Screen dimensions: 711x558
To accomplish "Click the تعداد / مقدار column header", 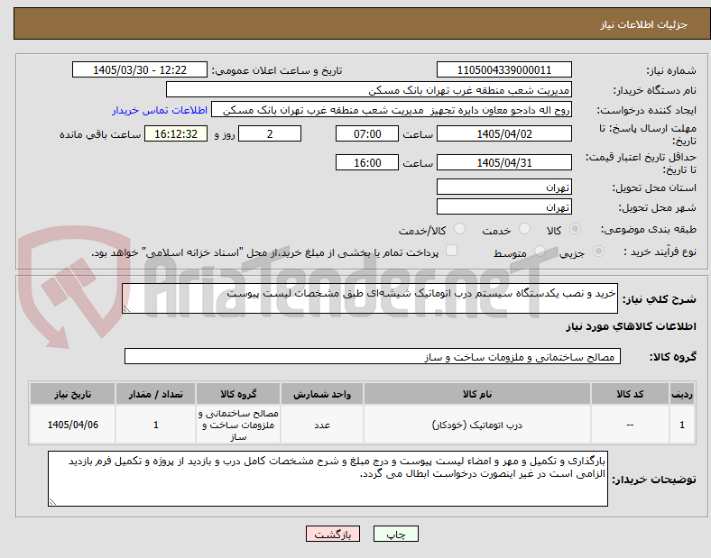I will (x=155, y=394).
